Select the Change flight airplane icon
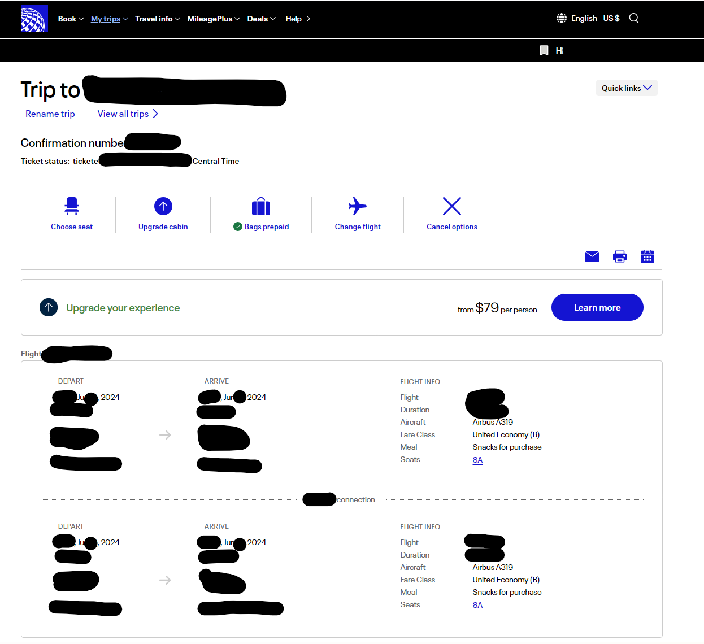This screenshot has width=704, height=644. coord(357,206)
